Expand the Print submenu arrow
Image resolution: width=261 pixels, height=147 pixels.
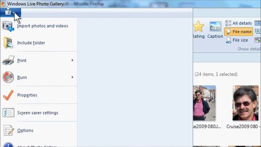click(73, 60)
